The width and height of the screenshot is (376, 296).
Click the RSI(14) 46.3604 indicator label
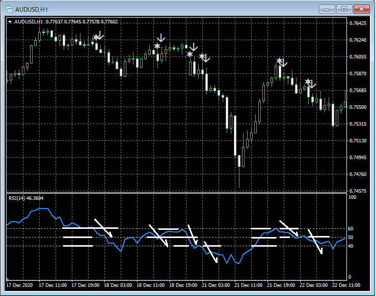[x=26, y=198]
